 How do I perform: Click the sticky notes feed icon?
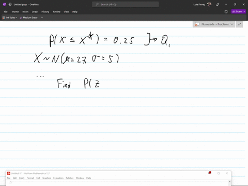pos(226,12)
